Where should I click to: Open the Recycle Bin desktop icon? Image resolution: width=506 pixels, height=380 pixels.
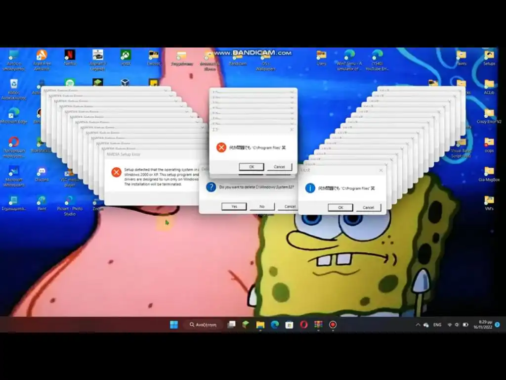(14, 89)
